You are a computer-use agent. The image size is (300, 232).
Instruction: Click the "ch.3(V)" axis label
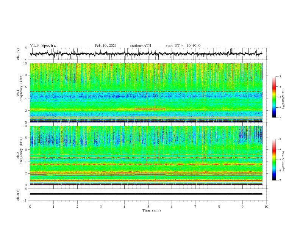18,194
